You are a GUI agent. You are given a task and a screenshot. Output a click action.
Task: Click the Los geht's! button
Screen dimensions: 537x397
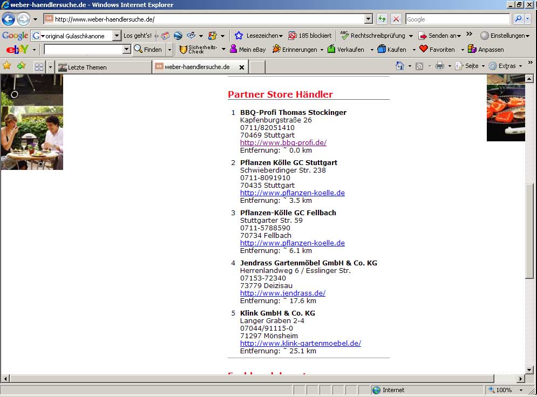click(137, 36)
